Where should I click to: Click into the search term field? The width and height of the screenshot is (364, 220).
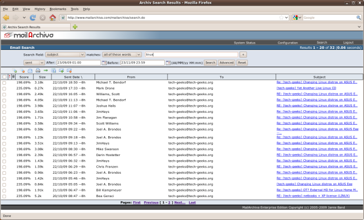pyautogui.click(x=191, y=55)
